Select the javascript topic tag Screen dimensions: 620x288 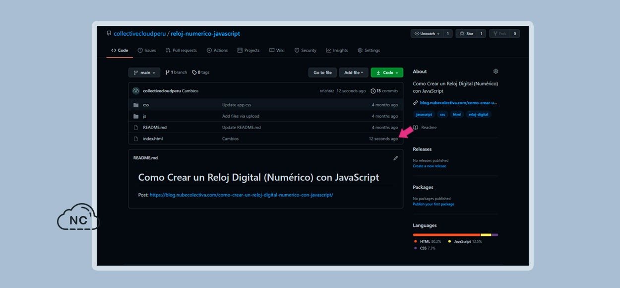point(424,115)
